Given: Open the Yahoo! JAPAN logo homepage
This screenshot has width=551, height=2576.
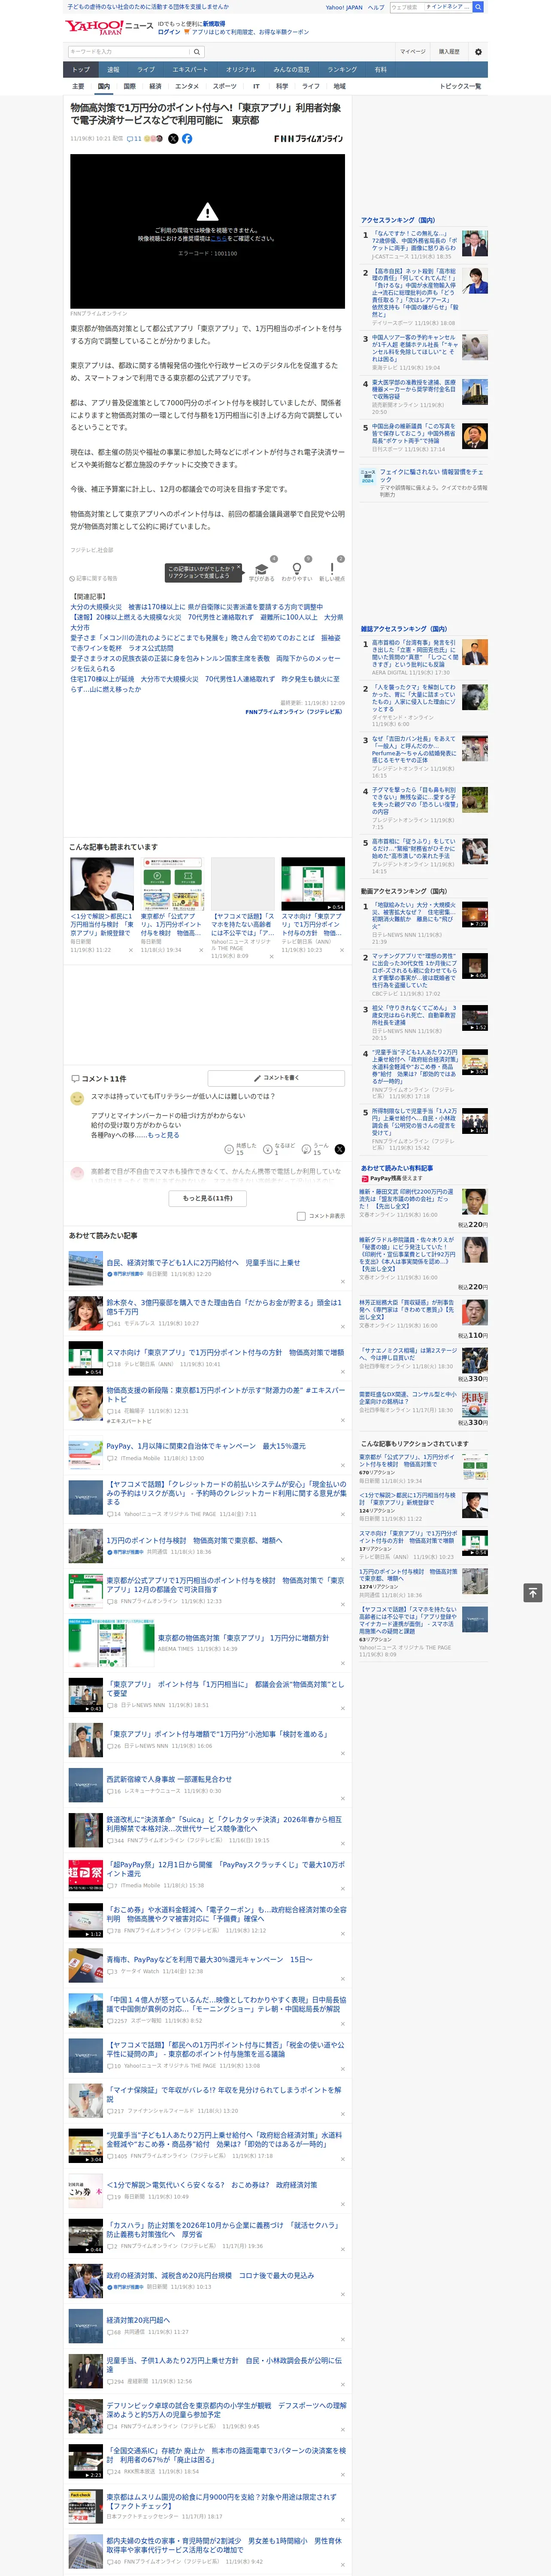Looking at the screenshot, I should click(95, 27).
